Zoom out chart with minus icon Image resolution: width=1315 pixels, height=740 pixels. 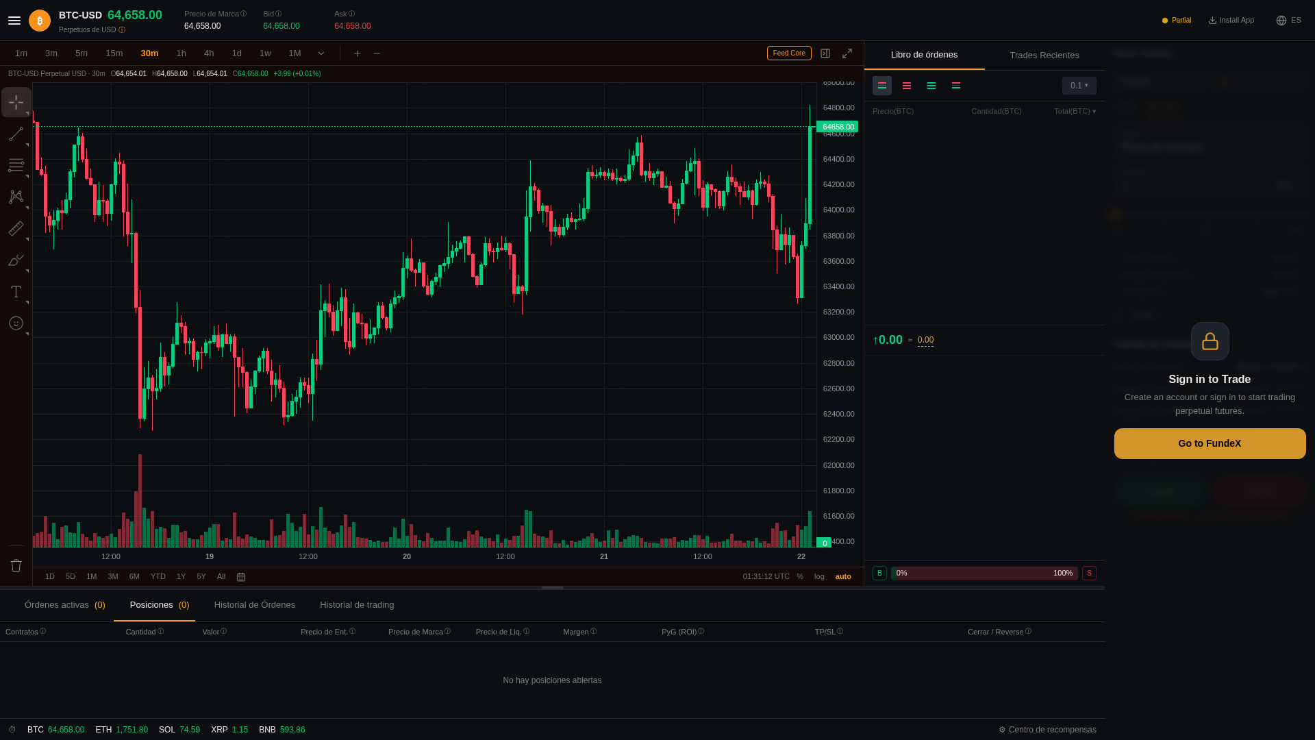click(377, 53)
